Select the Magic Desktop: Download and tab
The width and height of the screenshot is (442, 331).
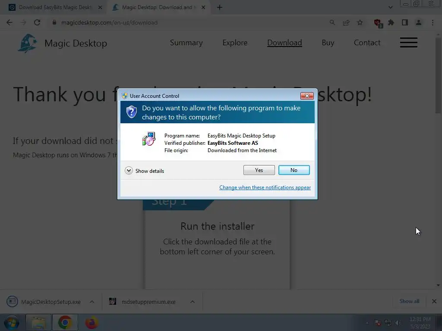pyautogui.click(x=158, y=7)
